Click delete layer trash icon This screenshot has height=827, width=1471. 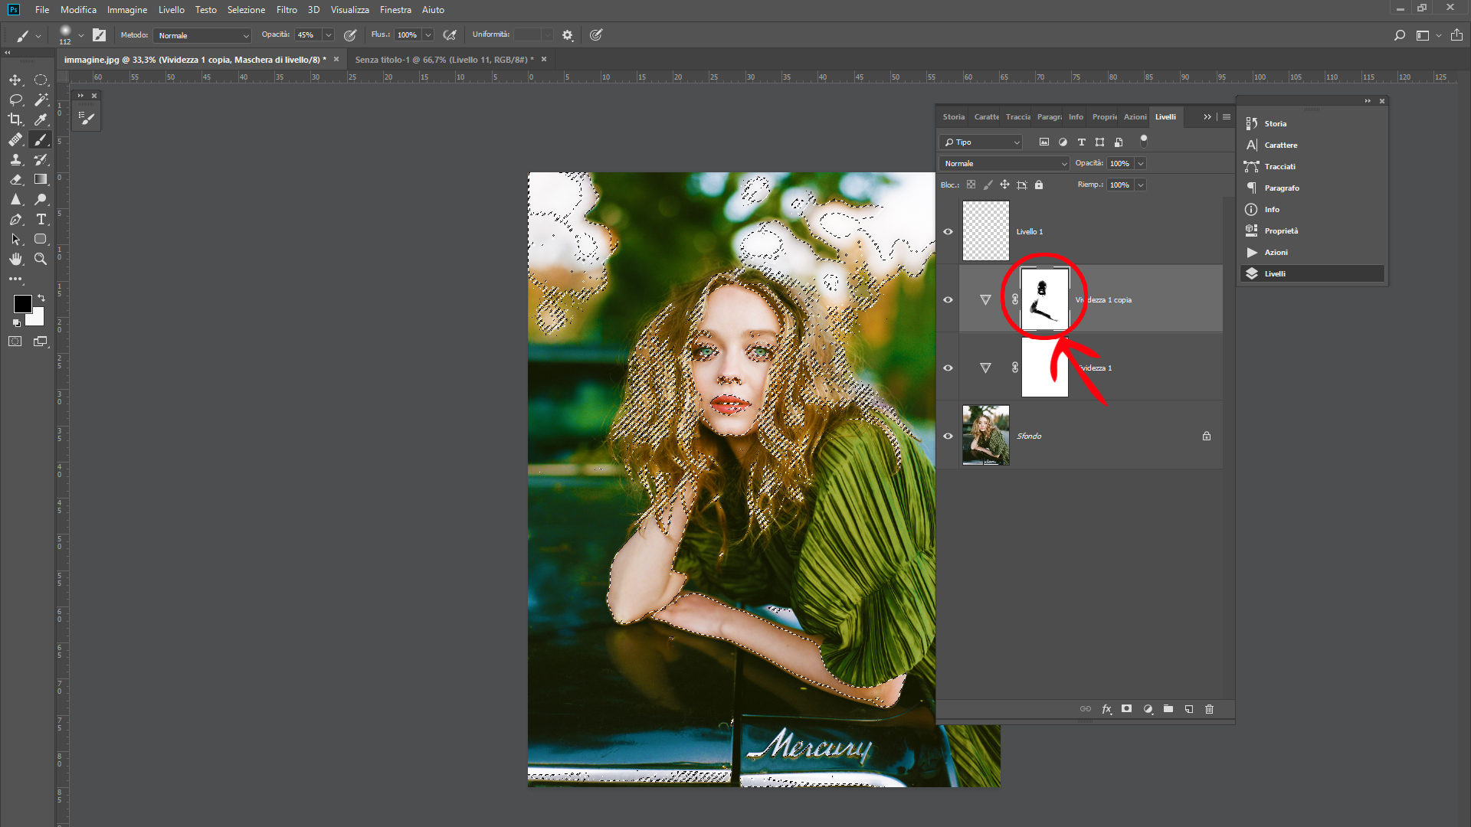point(1209,709)
